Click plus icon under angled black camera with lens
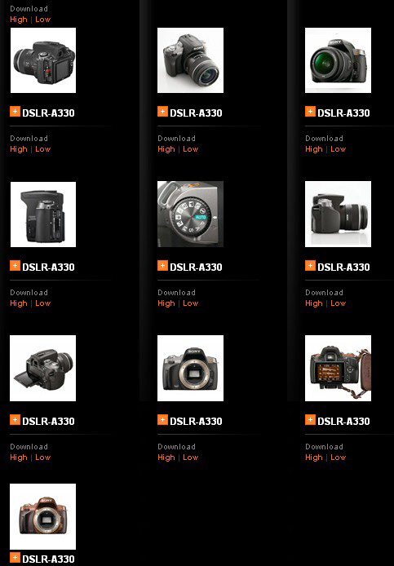The height and width of the screenshot is (566, 394). 162,112
